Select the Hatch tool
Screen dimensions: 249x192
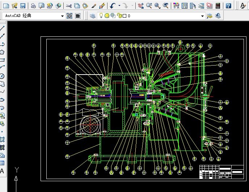point(2,139)
